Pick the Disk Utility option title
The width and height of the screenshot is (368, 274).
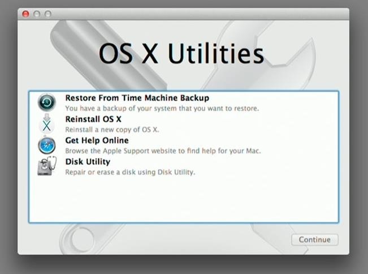pyautogui.click(x=88, y=162)
